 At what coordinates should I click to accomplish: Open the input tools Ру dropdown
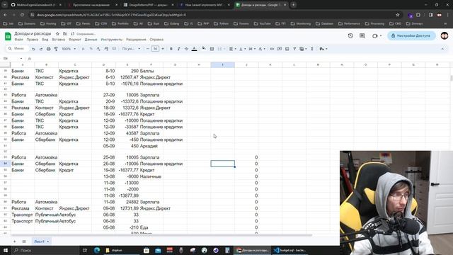(x=323, y=49)
